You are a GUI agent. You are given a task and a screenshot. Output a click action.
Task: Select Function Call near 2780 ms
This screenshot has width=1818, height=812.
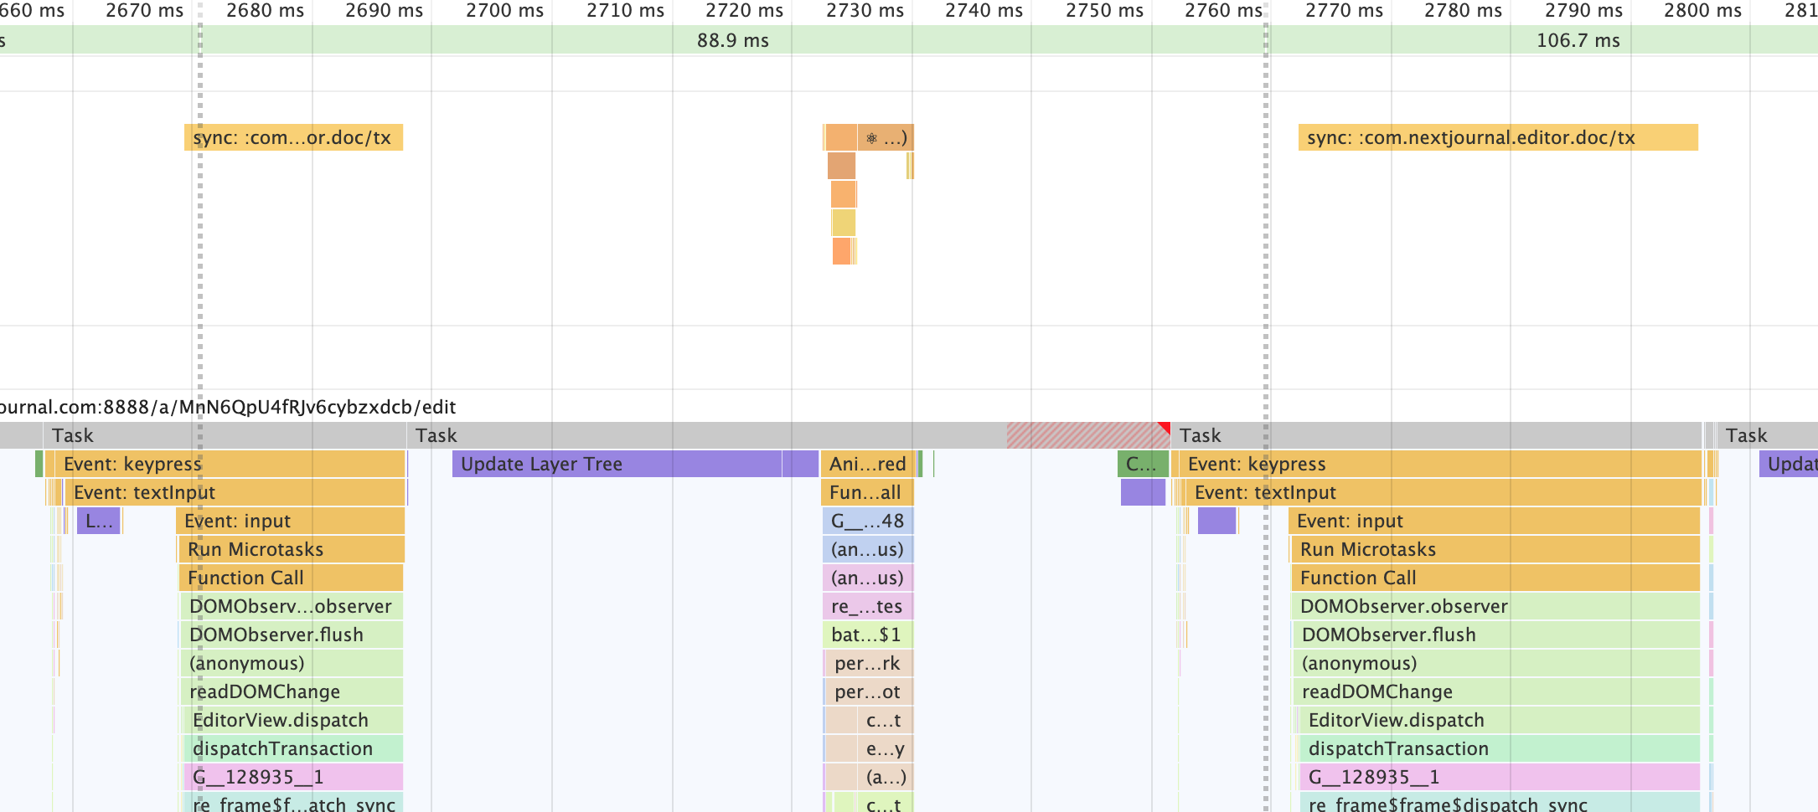click(1495, 578)
